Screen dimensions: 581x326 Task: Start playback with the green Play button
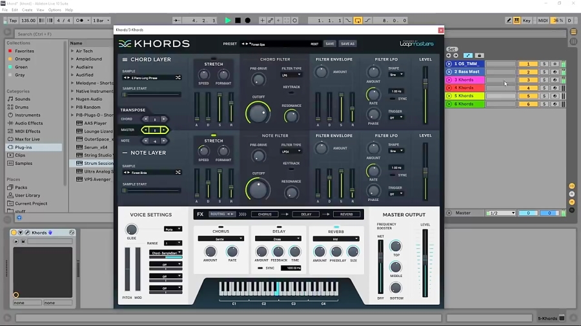click(228, 21)
